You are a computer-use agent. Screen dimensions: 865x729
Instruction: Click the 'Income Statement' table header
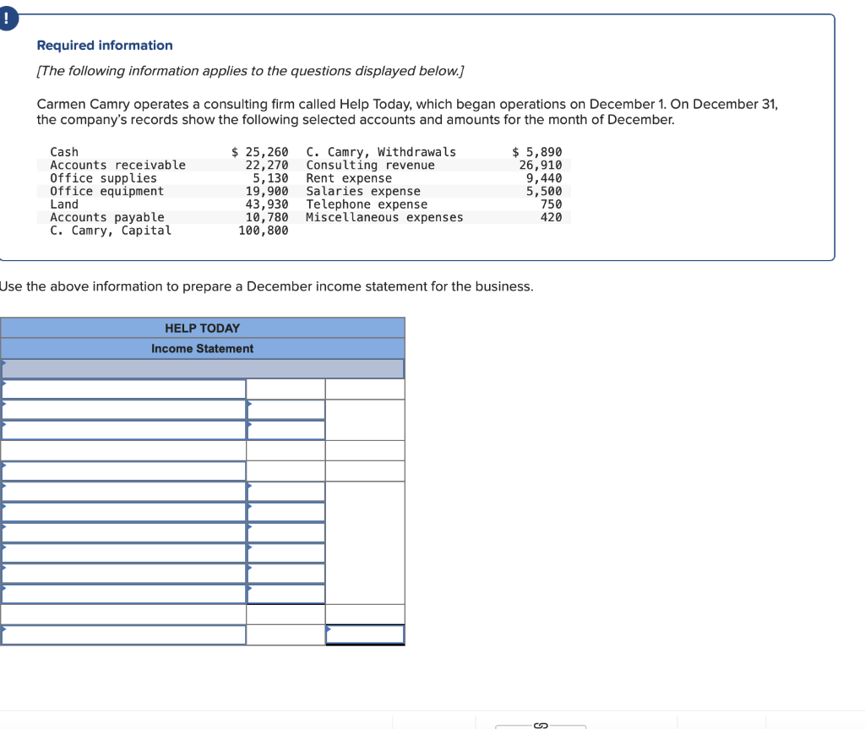tap(203, 349)
